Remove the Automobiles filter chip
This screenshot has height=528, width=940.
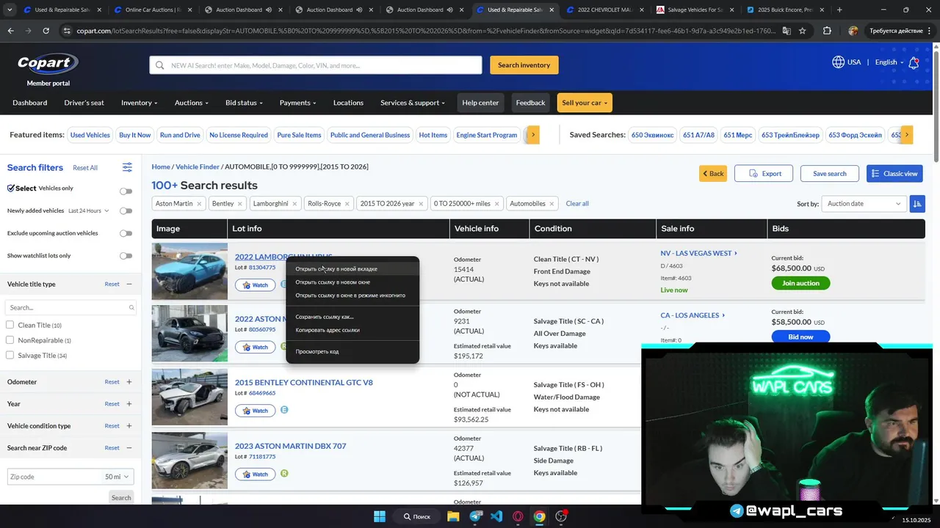pos(552,204)
